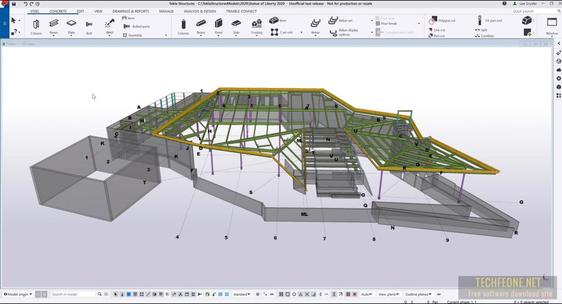Open the hamburger file menu icon
This screenshot has height=304, width=562.
pyautogui.click(x=4, y=23)
